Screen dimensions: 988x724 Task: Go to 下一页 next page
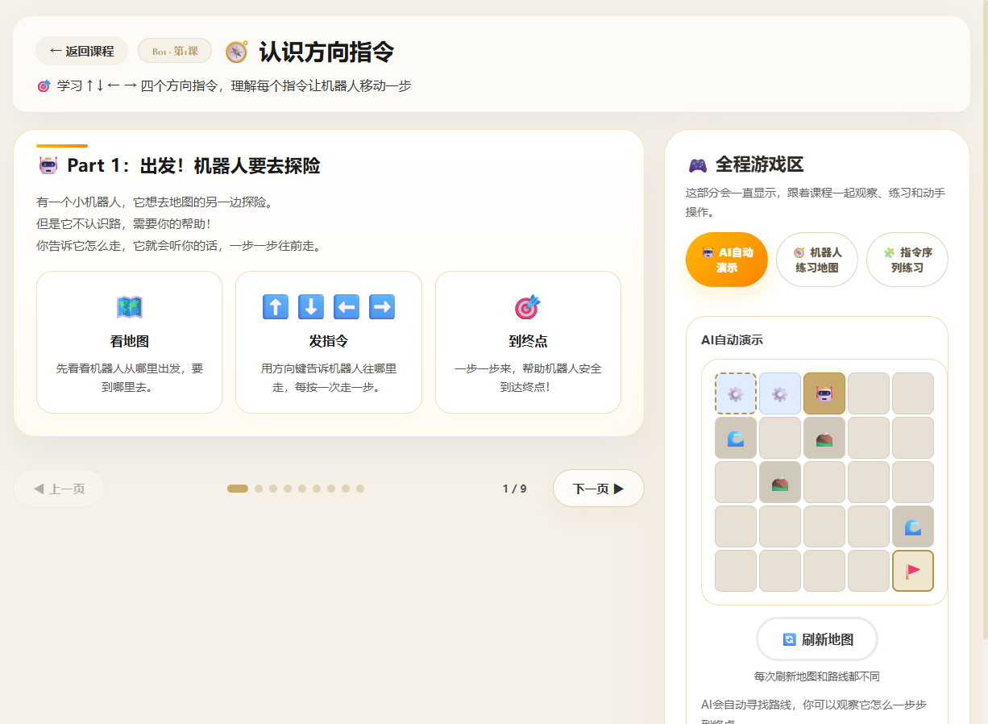599,489
